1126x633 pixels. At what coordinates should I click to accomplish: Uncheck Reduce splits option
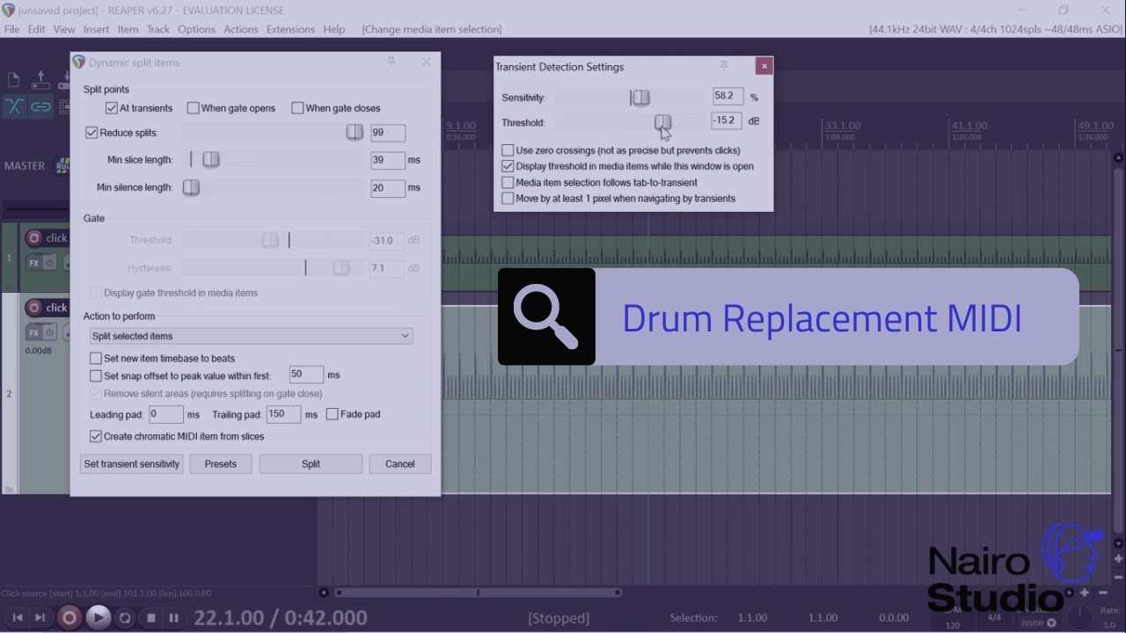[91, 133]
